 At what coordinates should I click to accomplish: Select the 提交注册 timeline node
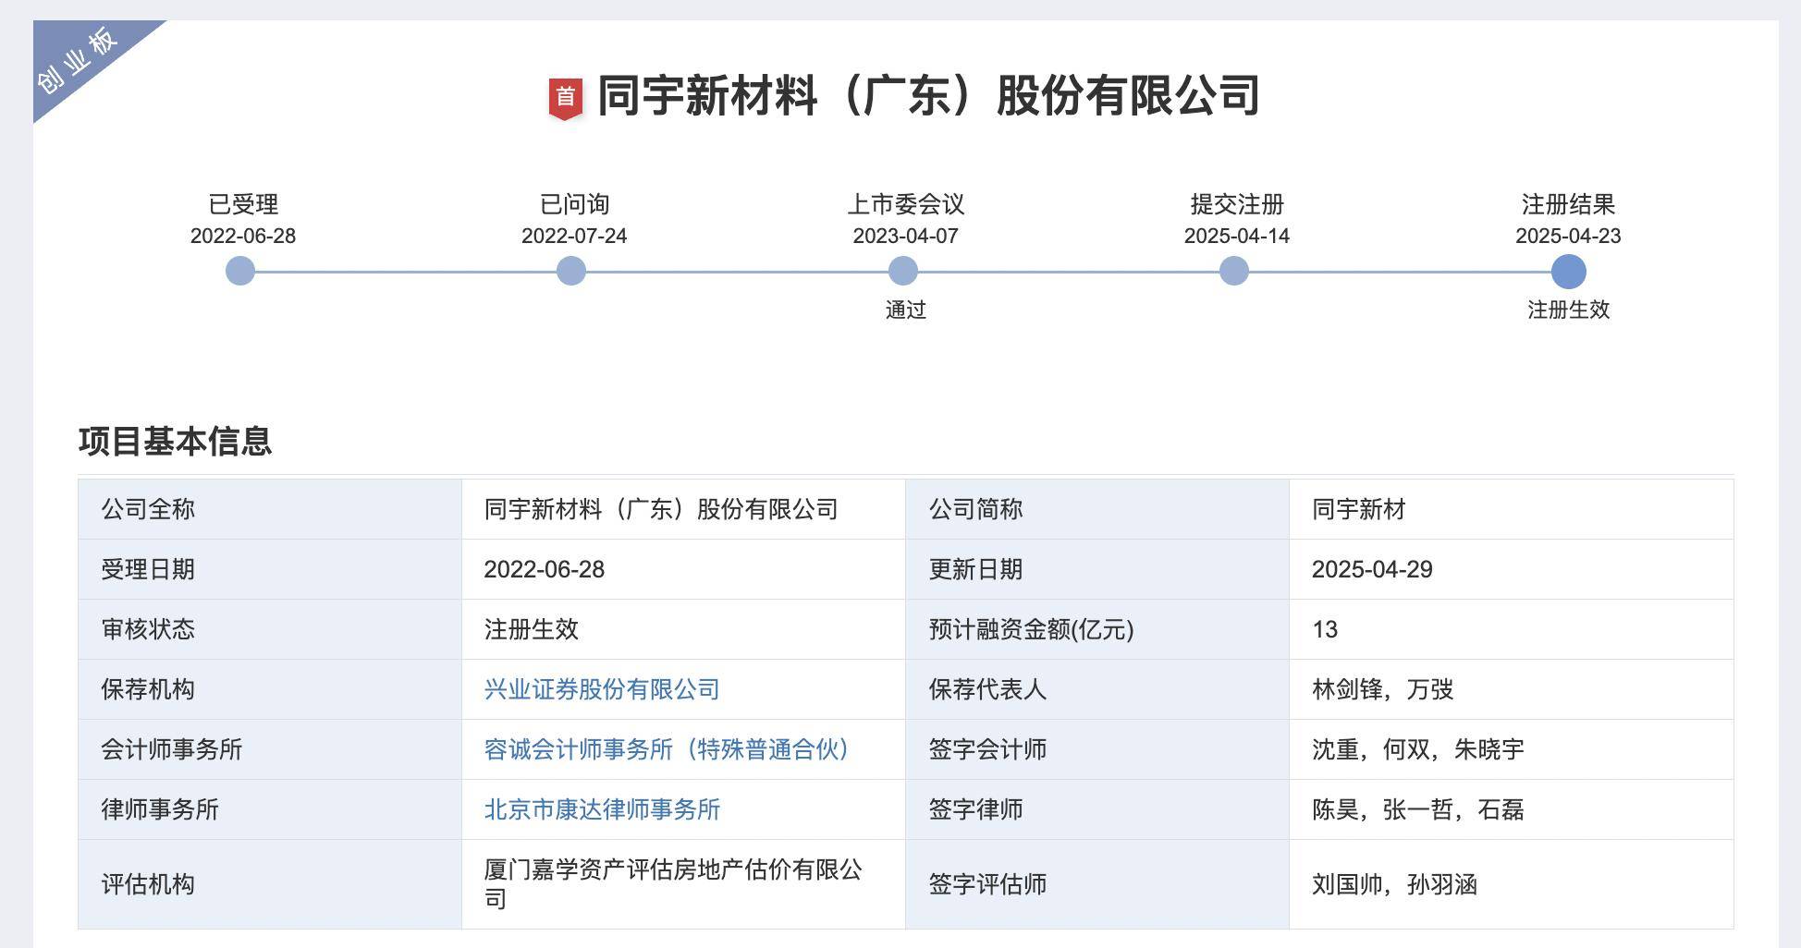[x=1234, y=271]
